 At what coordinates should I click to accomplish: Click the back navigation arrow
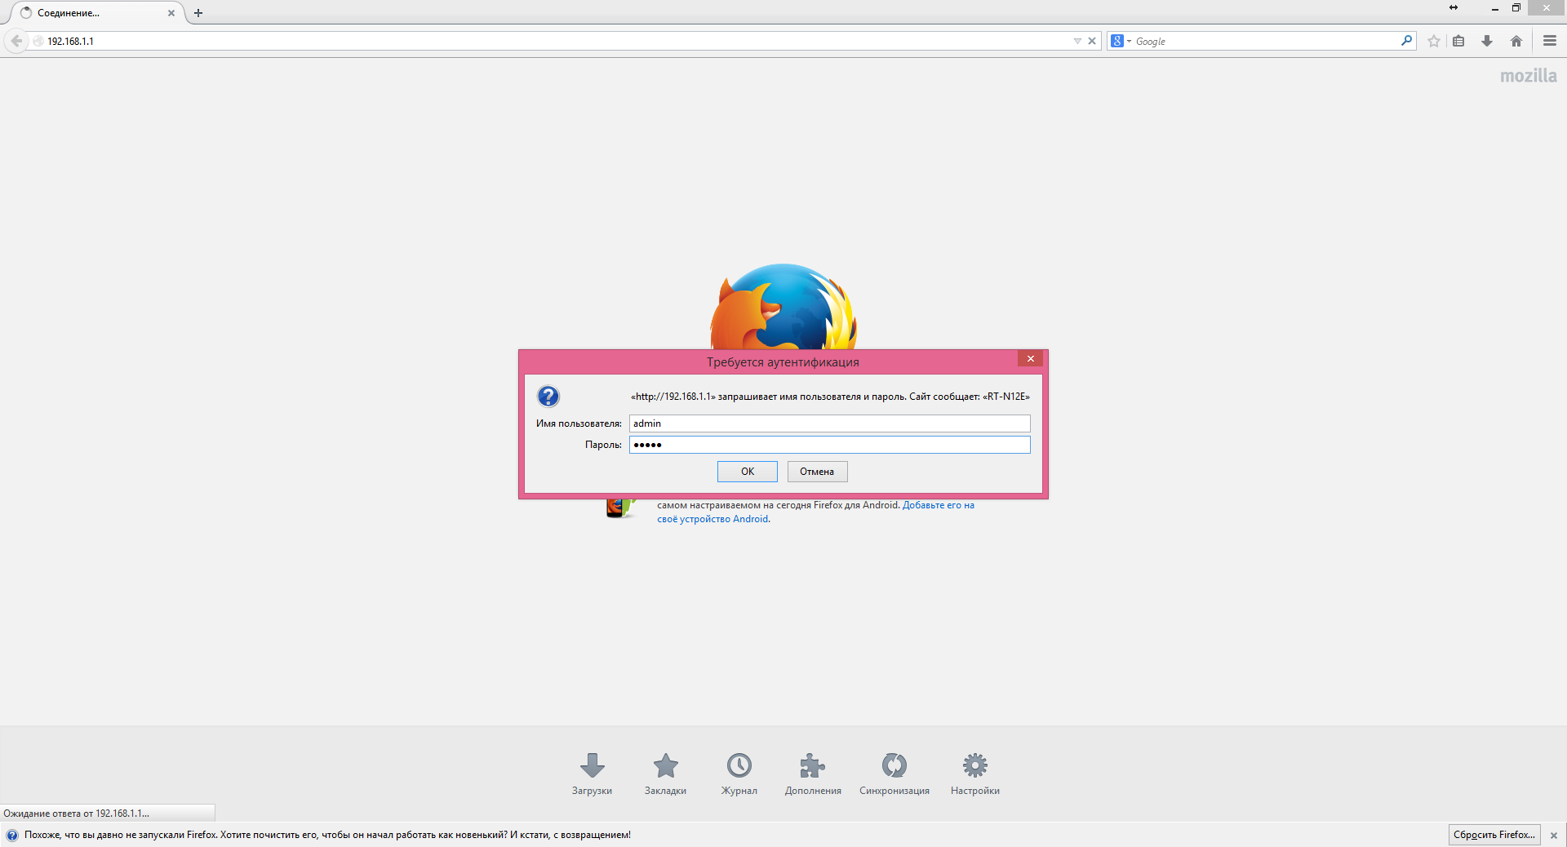[x=16, y=41]
